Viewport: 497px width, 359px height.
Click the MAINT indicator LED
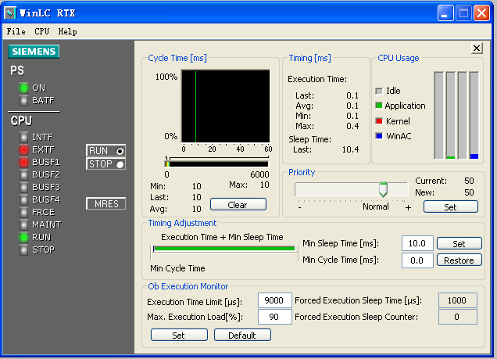point(23,224)
